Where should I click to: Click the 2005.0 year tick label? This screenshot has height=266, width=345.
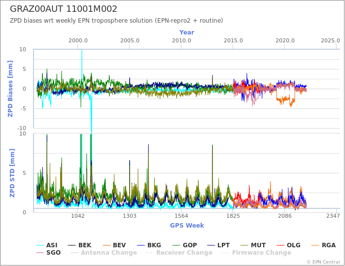[x=130, y=41]
